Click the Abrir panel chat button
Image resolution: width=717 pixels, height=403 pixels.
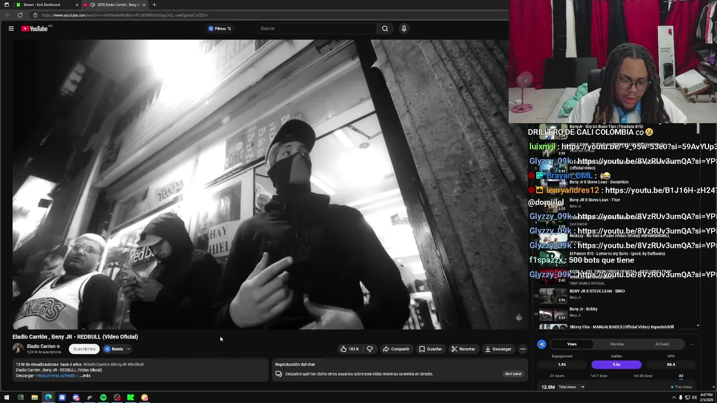[x=513, y=374]
